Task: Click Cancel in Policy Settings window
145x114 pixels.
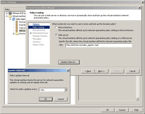Action: point(122,110)
